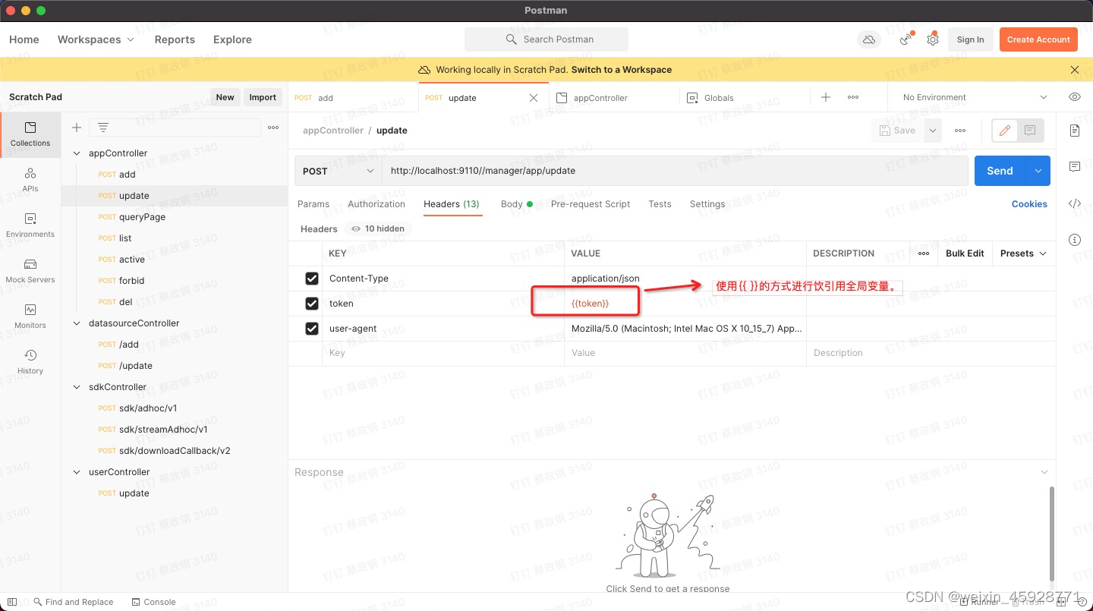The width and height of the screenshot is (1093, 611).
Task: Show the 10 hidden headers
Action: pos(377,228)
